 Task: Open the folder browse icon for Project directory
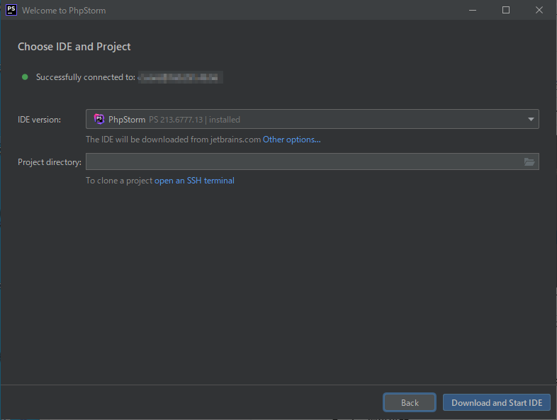click(x=529, y=162)
